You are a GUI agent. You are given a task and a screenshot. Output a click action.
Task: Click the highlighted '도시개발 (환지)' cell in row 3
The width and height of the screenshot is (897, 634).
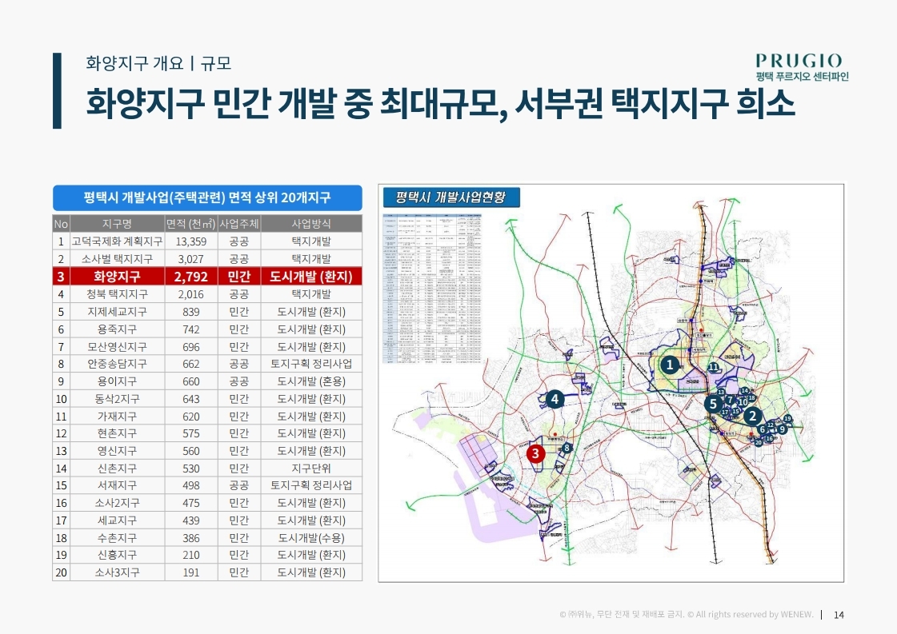[311, 277]
